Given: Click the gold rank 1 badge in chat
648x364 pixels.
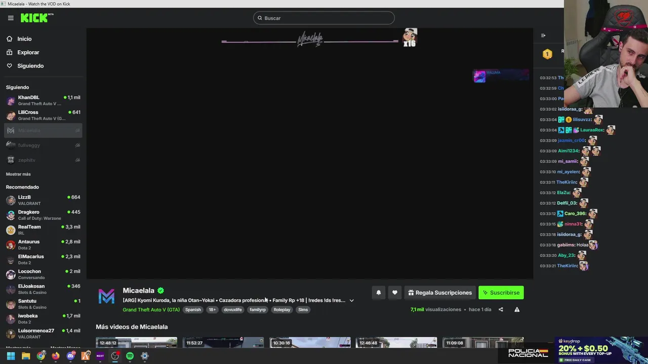Looking at the screenshot, I should point(547,54).
